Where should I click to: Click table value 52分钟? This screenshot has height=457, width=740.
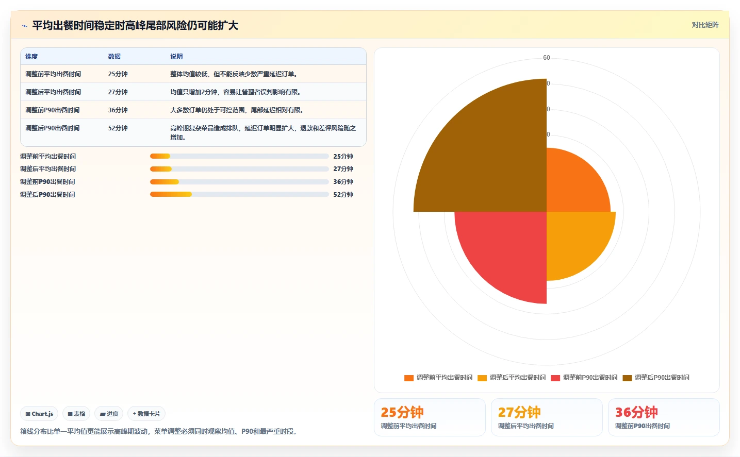118,128
